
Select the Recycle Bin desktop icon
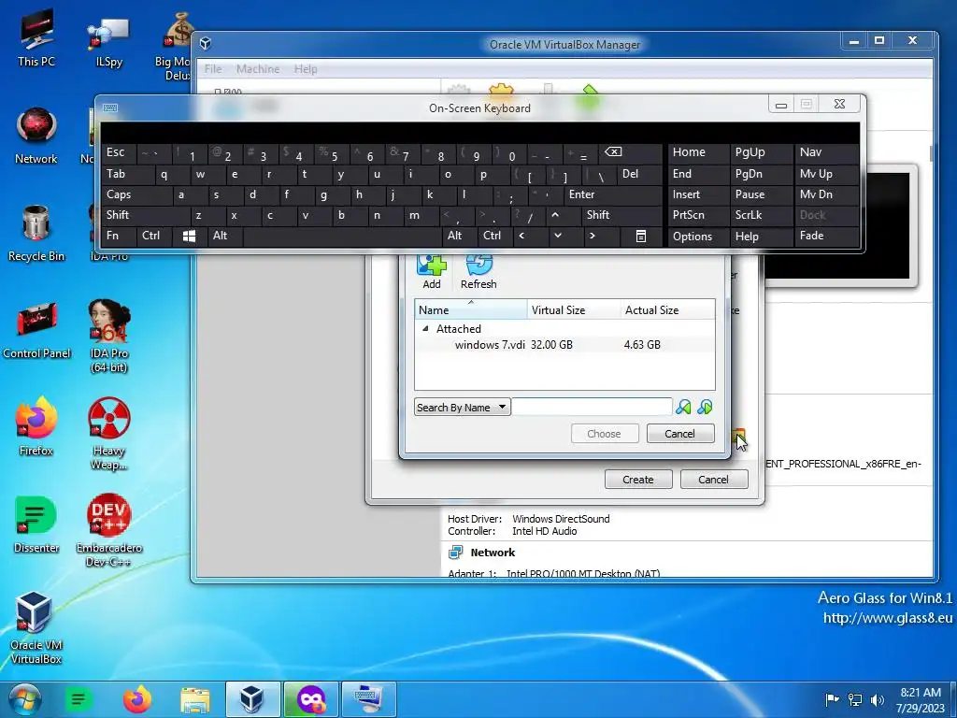pos(36,233)
